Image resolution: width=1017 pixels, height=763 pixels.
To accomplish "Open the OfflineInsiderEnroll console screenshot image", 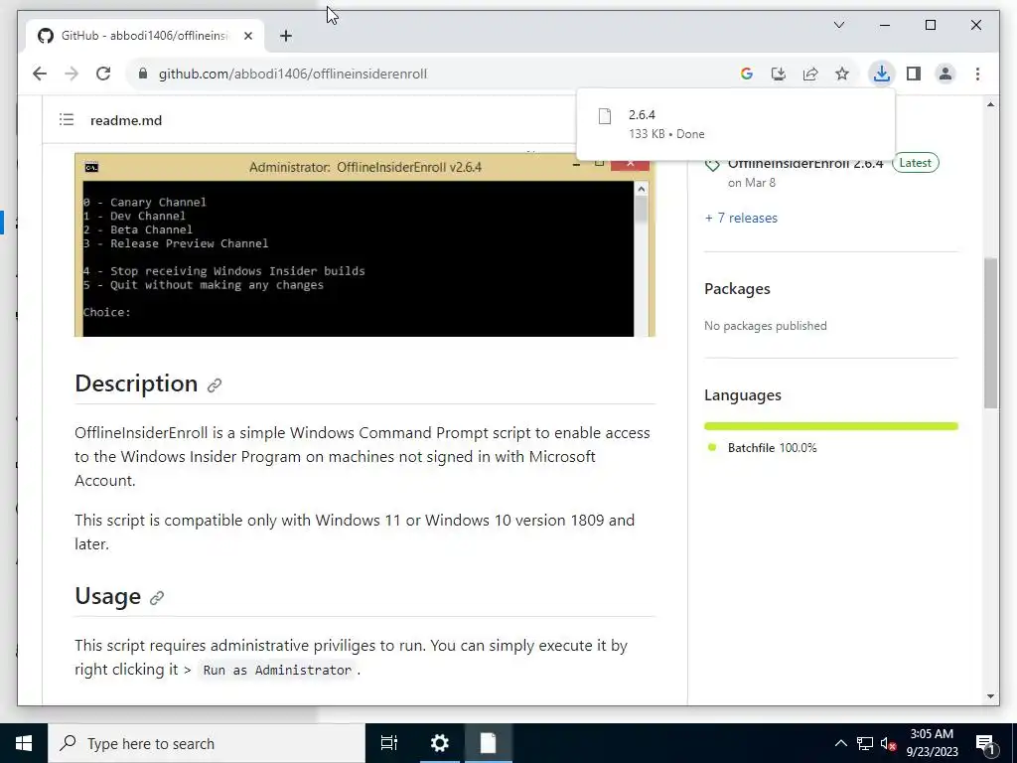I will [364, 245].
